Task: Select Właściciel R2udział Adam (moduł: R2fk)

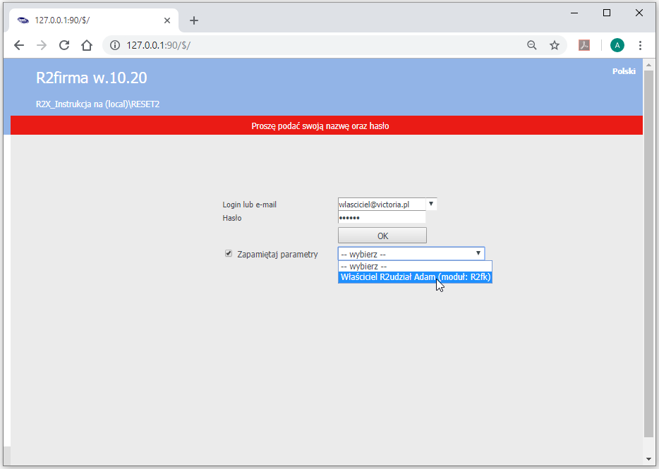Action: 415,277
